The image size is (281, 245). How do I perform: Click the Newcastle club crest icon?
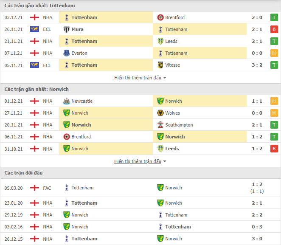67,101
